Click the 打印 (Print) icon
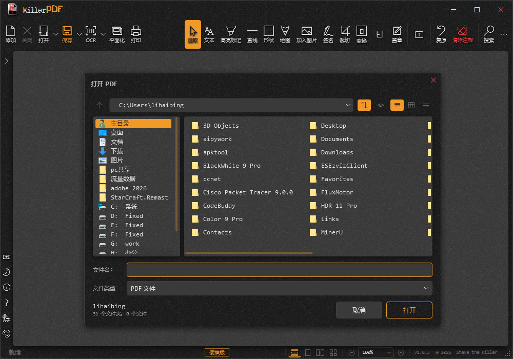 [x=136, y=34]
